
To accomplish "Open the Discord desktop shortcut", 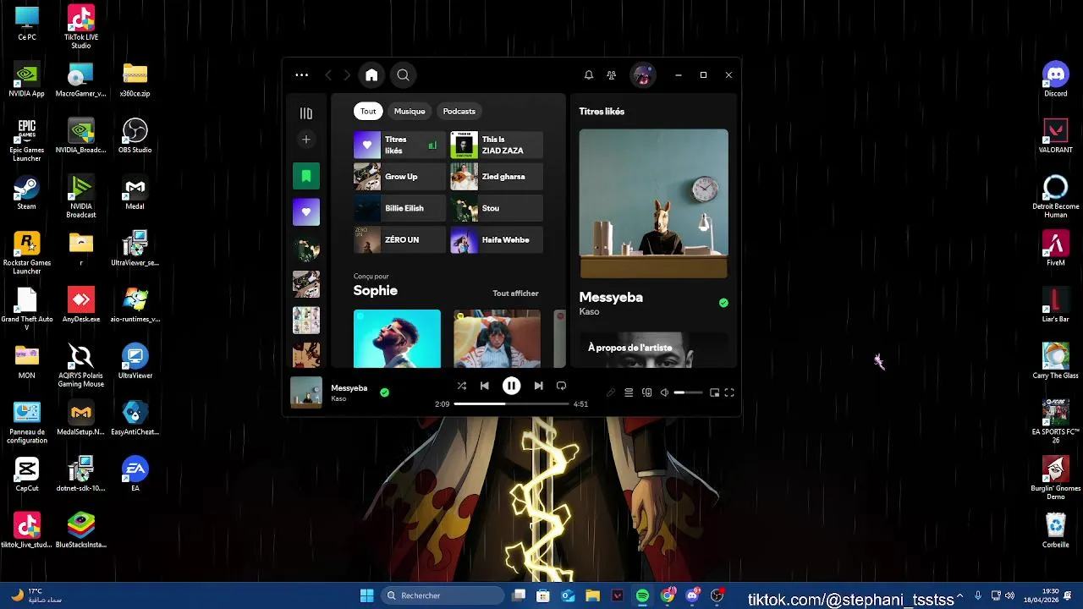I will (1055, 80).
